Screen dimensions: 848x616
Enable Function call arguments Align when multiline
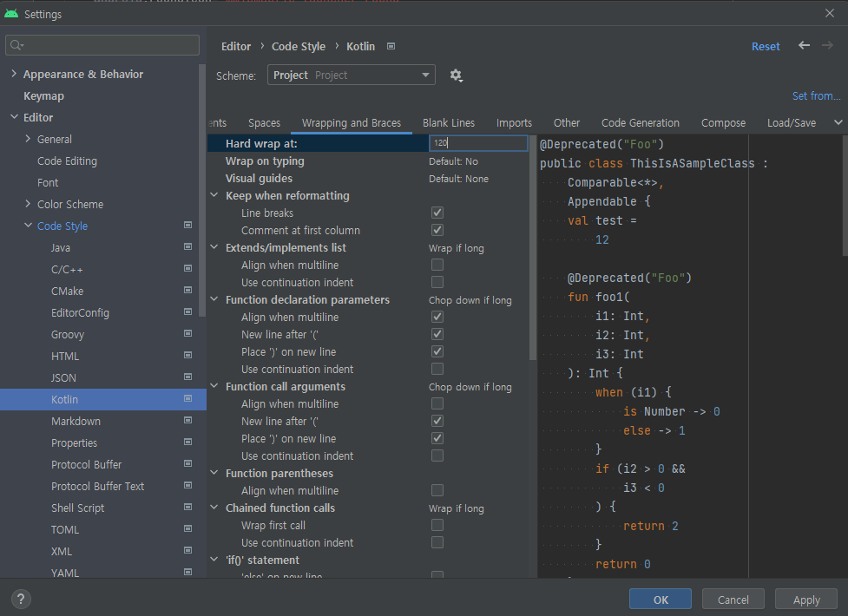coord(437,403)
